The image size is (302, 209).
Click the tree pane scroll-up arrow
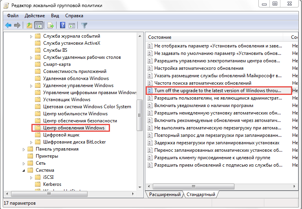(x=140, y=36)
